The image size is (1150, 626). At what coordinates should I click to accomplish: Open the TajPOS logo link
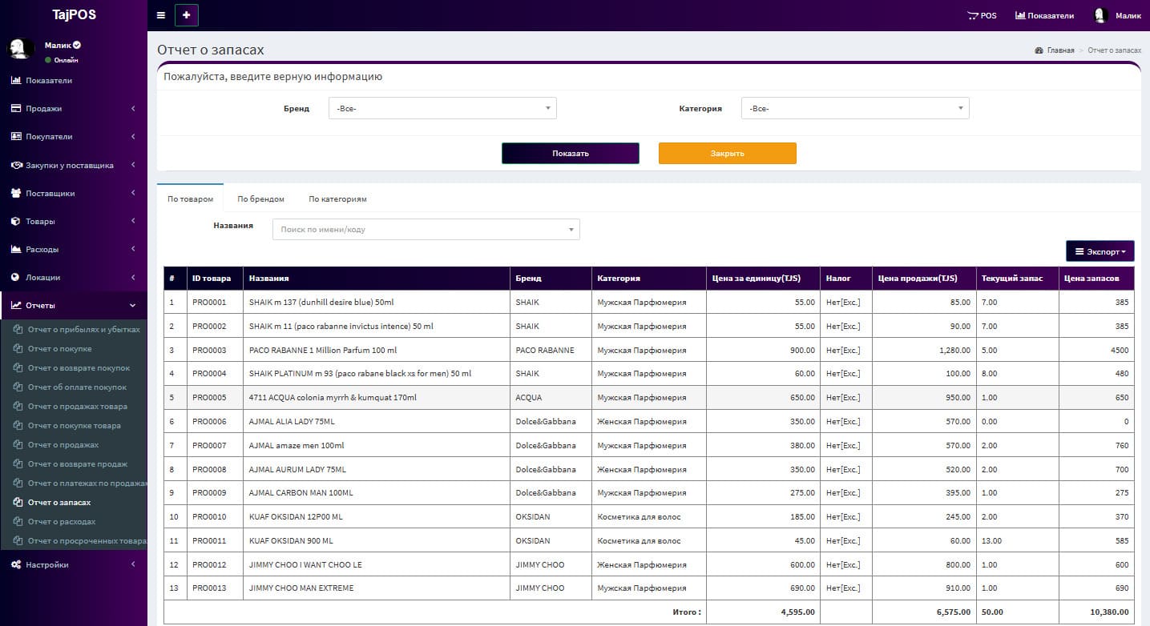point(74,14)
